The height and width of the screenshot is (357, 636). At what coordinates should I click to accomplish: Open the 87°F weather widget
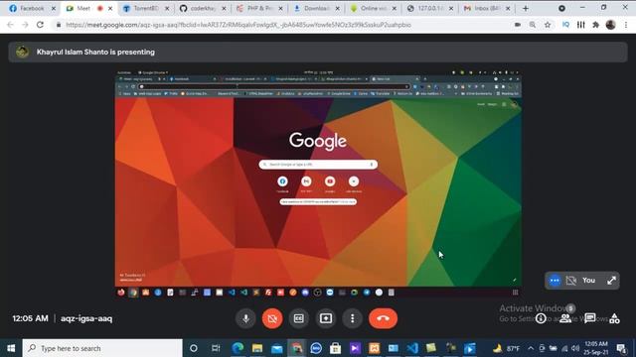tap(507, 348)
